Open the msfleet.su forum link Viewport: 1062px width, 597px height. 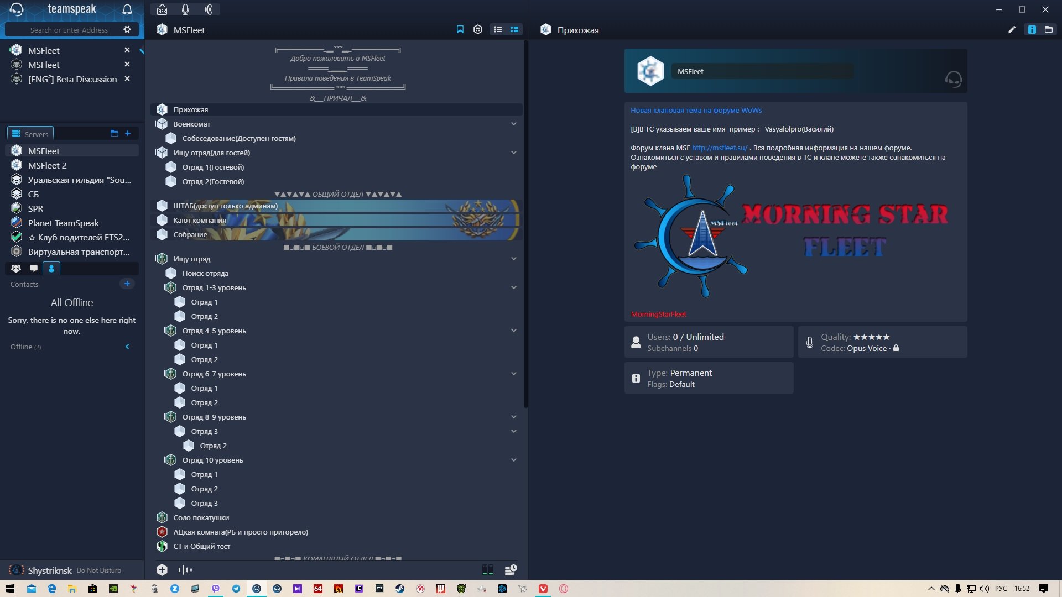click(719, 148)
